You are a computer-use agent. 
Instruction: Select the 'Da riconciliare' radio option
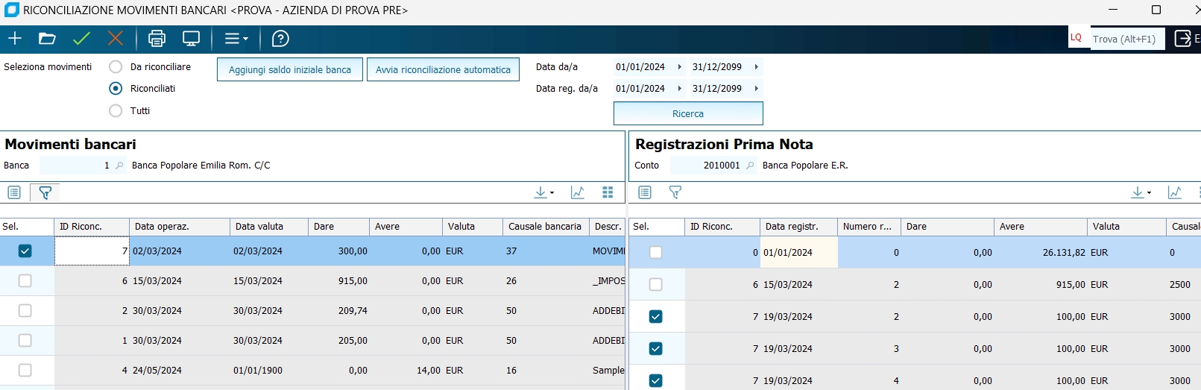116,67
